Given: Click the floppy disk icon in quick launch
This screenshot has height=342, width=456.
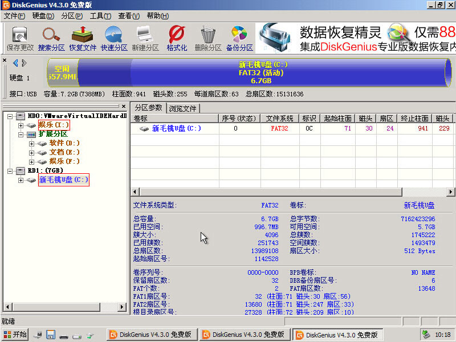Looking at the screenshot, I should point(51,335).
